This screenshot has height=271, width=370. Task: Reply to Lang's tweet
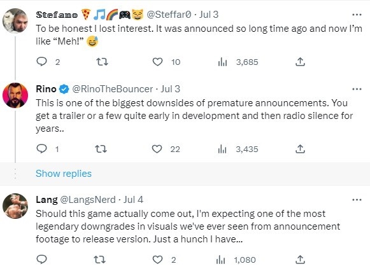(42, 260)
